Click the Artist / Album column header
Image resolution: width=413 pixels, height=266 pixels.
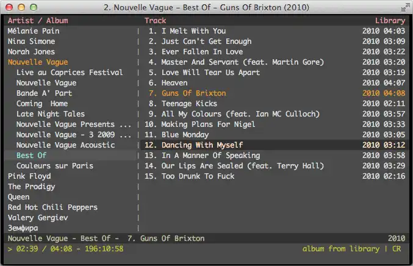(38, 21)
